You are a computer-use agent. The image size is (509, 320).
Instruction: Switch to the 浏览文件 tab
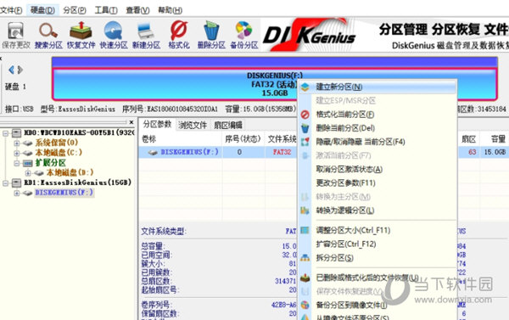(x=193, y=125)
